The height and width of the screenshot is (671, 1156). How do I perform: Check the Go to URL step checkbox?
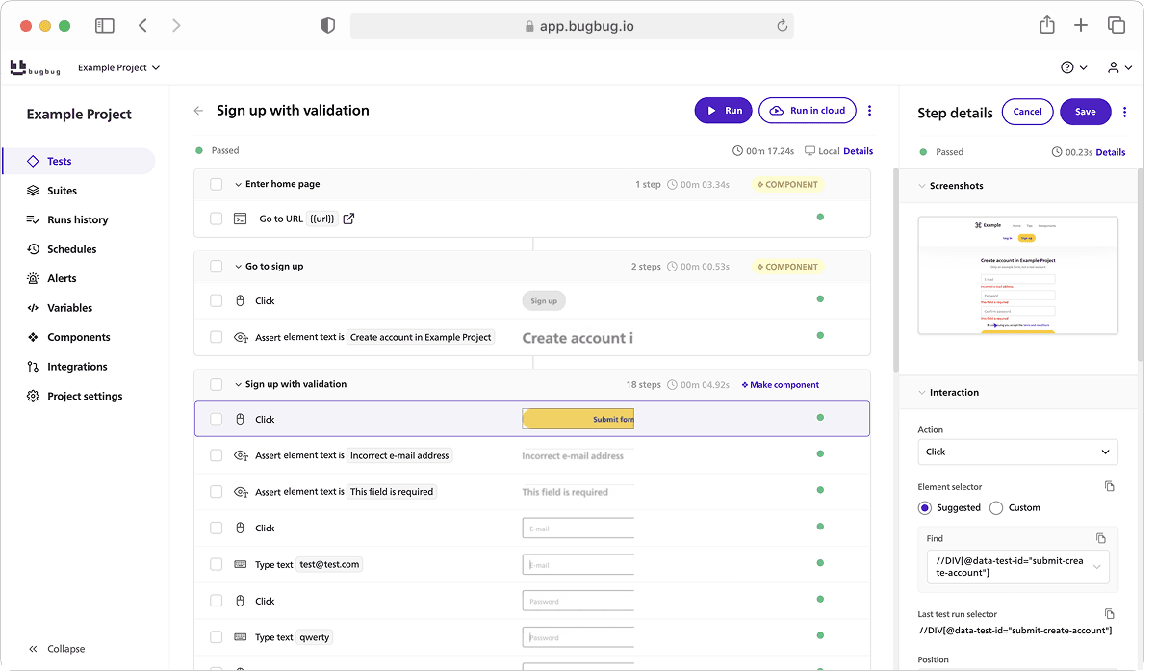coord(217,219)
